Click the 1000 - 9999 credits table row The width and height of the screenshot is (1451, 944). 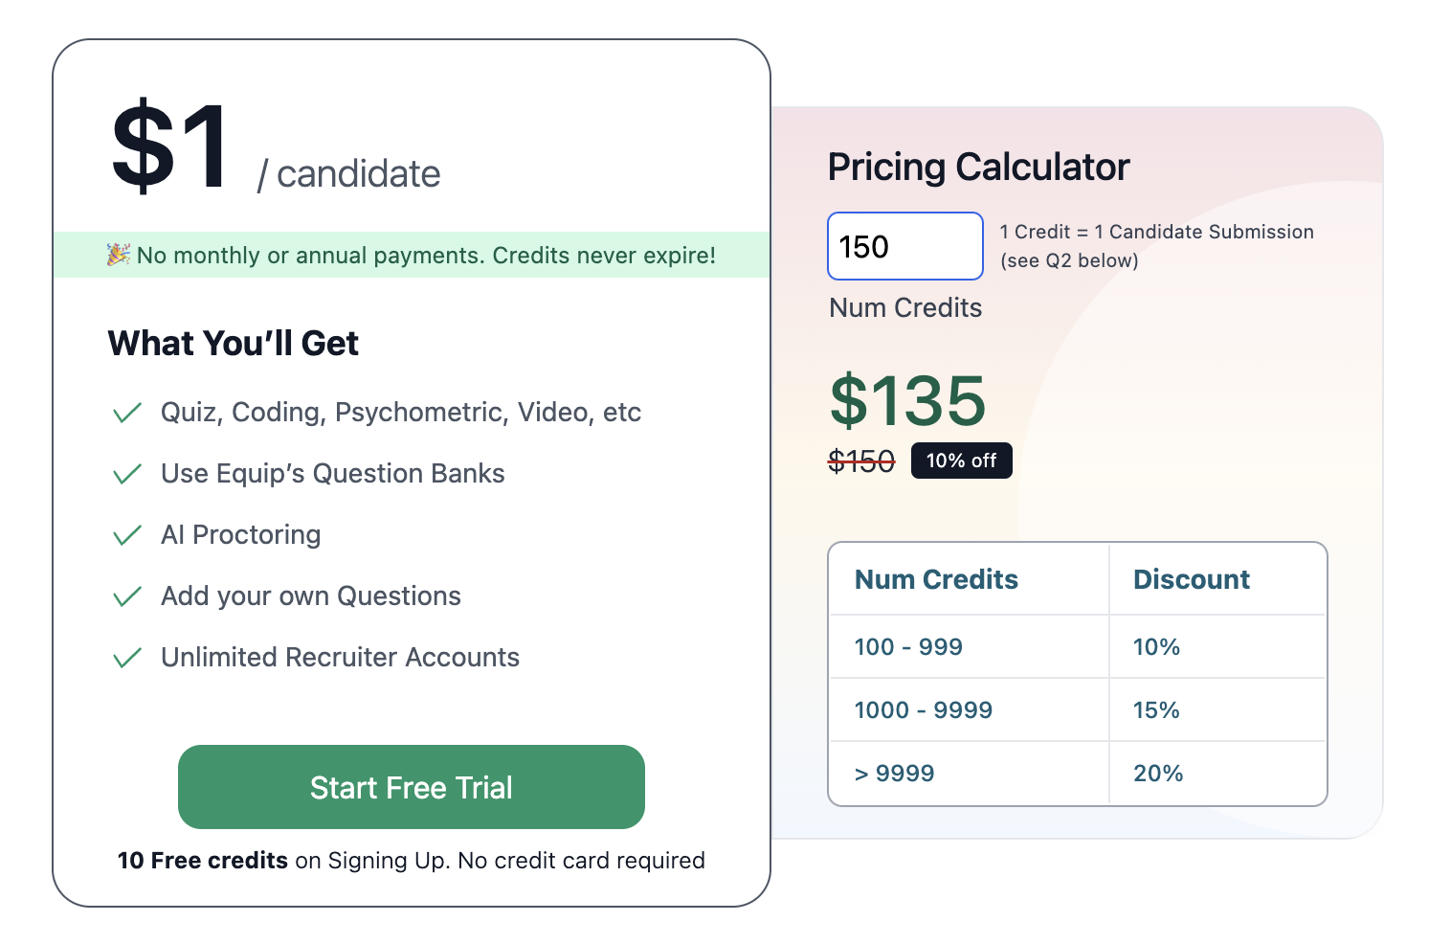(x=923, y=709)
